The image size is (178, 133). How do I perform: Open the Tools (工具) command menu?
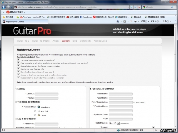[x=167, y=21]
